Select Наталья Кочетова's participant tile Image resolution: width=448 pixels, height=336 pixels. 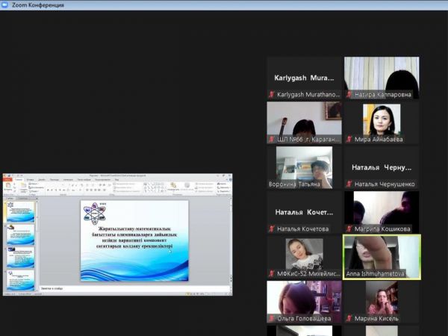click(x=304, y=212)
